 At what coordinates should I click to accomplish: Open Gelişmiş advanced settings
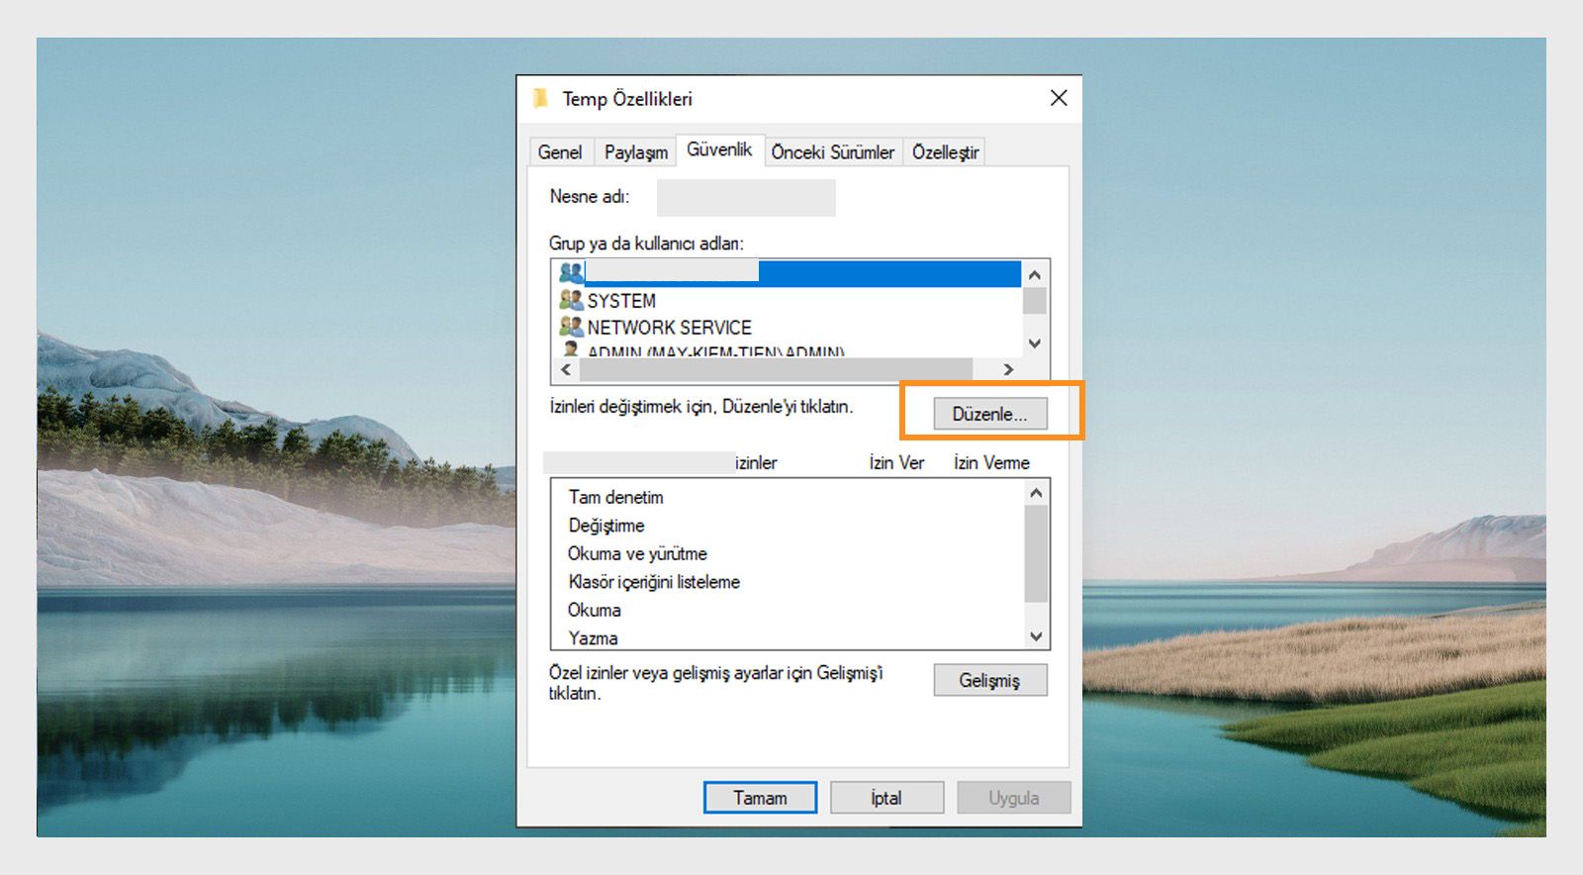point(990,680)
